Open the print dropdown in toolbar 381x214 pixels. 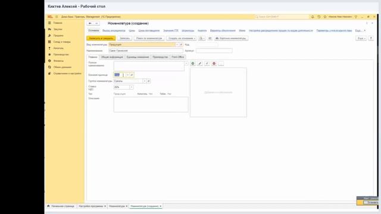coord(202,38)
